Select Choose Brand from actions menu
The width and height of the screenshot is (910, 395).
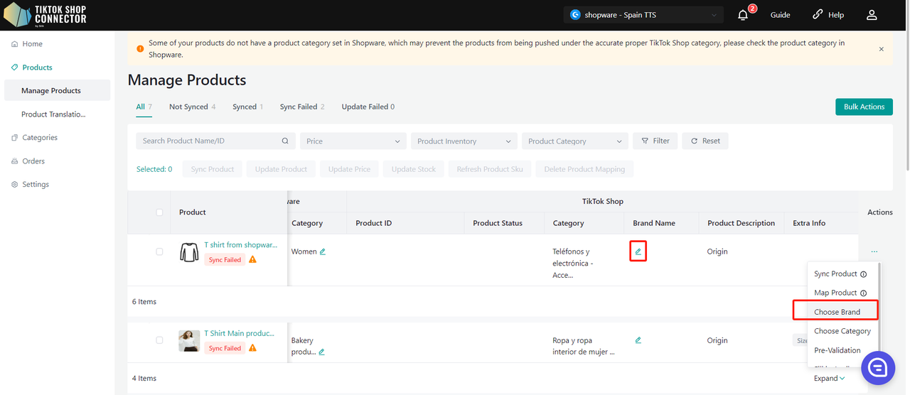click(x=837, y=312)
